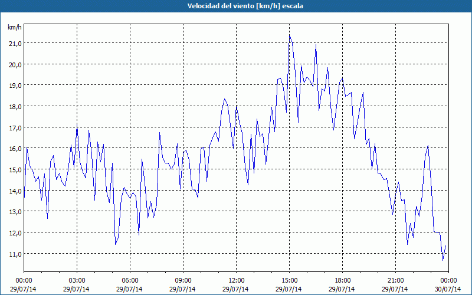Viewport: 472px width, 295px height.
Task: Click the '09:00' time label
Action: tap(183, 281)
